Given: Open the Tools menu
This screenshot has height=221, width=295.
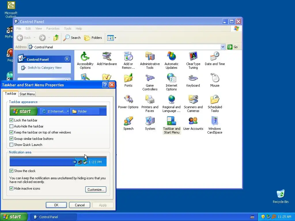Looking at the screenshot, I should (67, 28).
